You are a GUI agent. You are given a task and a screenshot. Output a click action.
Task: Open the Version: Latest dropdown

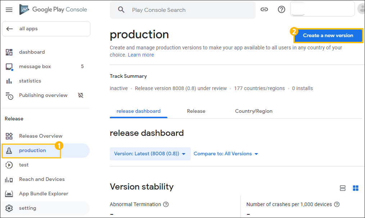(x=150, y=154)
